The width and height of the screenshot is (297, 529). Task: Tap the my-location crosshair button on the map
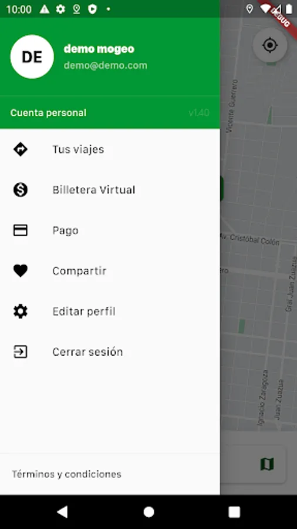click(270, 45)
